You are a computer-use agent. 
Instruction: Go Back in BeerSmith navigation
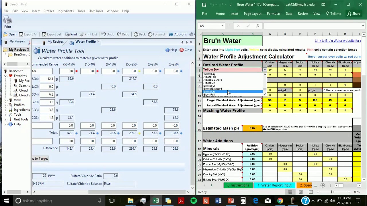pyautogui.click(x=140, y=34)
